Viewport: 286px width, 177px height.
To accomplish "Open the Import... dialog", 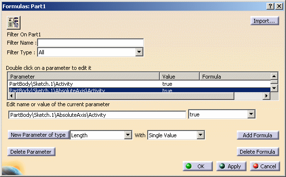I will (x=265, y=21).
